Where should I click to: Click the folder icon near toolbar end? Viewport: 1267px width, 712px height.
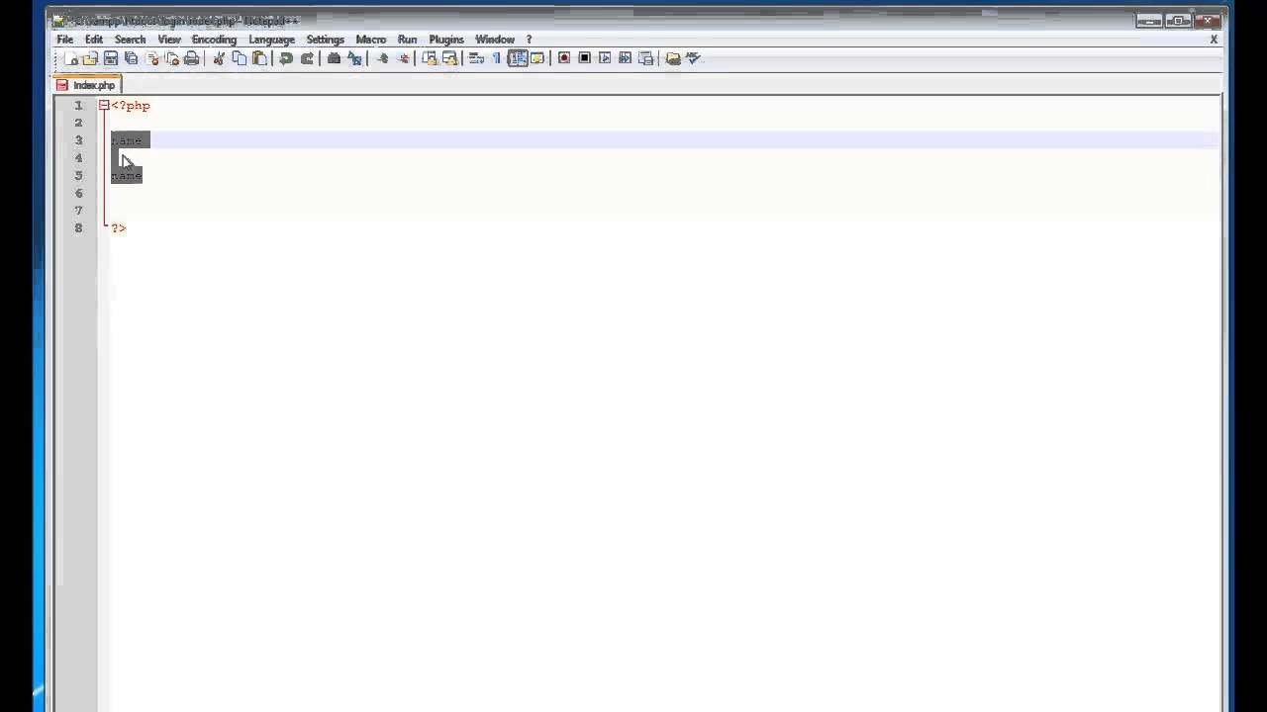click(673, 58)
